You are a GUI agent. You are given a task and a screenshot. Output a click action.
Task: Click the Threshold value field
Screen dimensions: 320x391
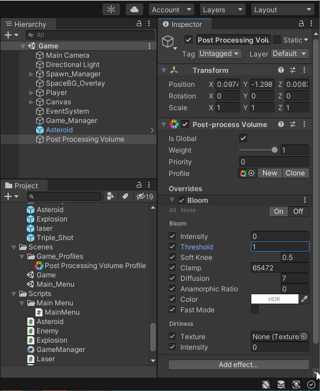click(x=280, y=246)
